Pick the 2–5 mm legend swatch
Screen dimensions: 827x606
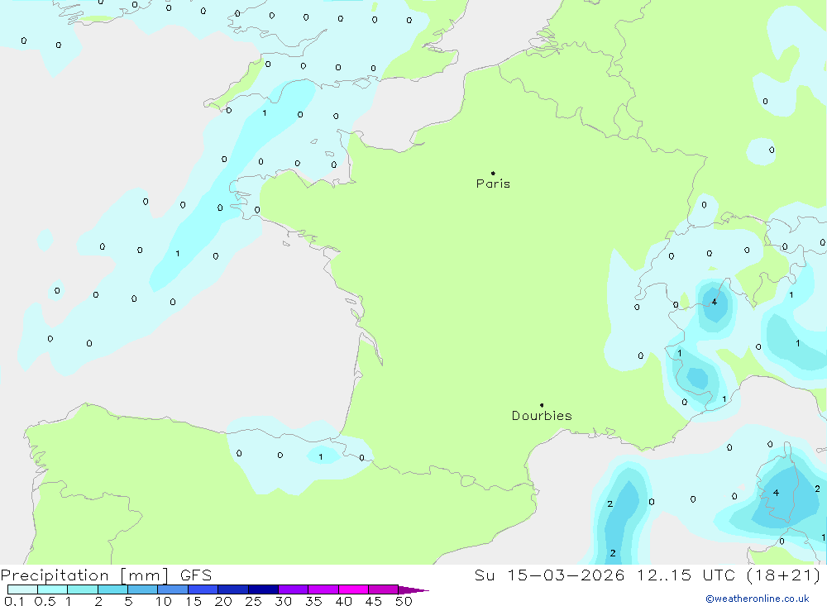(x=112, y=589)
